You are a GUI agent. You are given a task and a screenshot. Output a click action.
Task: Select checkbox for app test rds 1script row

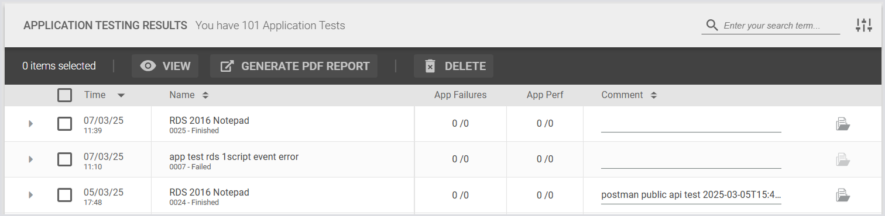click(x=65, y=159)
